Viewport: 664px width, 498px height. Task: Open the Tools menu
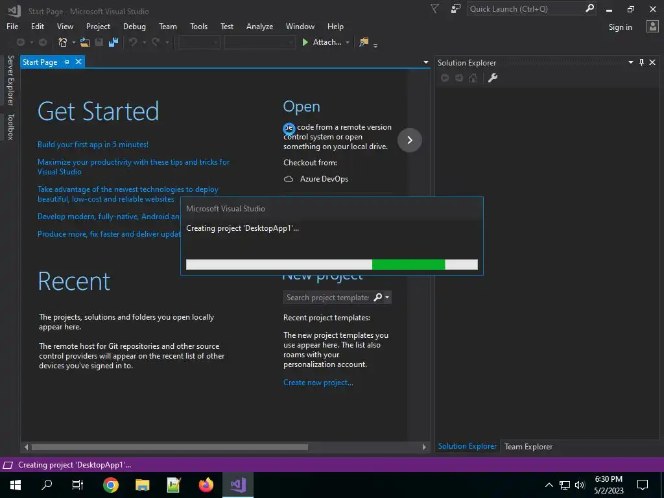click(x=198, y=26)
